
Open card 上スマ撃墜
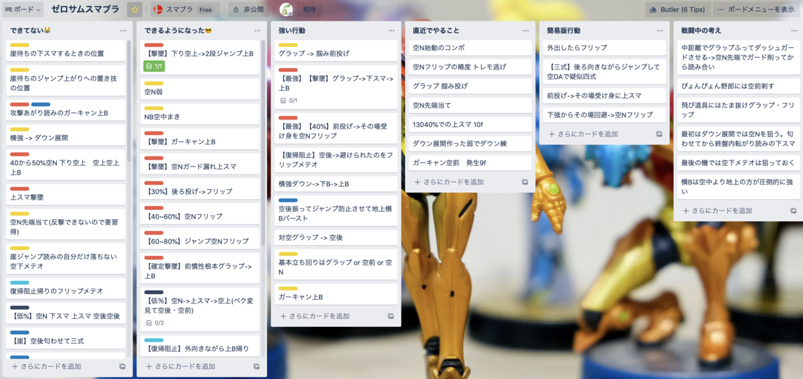[x=66, y=193]
